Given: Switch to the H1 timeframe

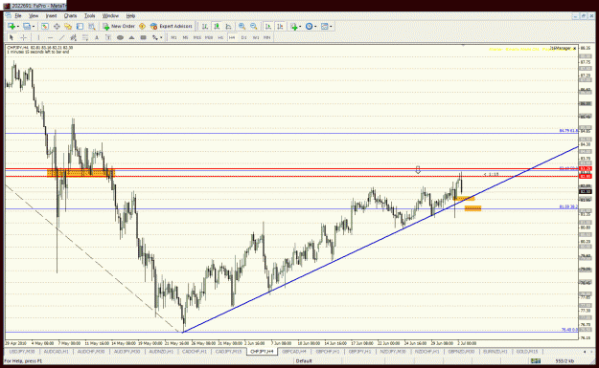Looking at the screenshot, I should tap(220, 37).
